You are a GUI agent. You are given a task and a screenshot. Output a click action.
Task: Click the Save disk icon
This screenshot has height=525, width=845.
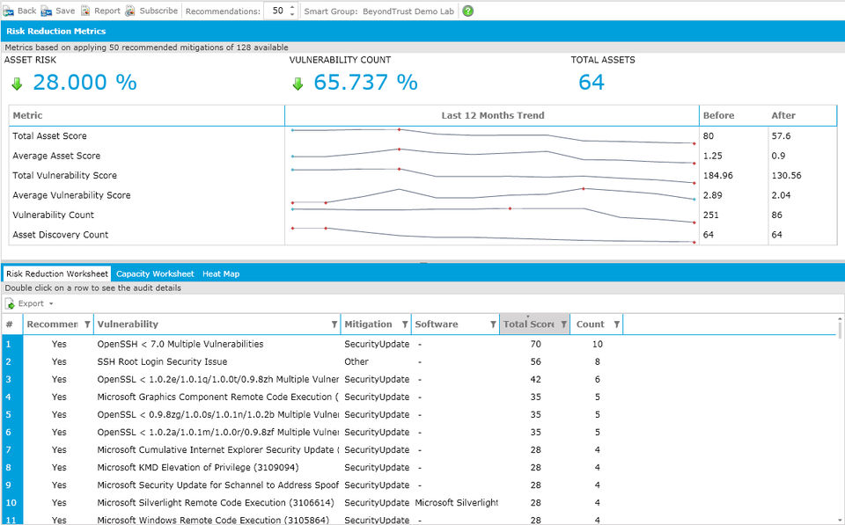pyautogui.click(x=47, y=11)
